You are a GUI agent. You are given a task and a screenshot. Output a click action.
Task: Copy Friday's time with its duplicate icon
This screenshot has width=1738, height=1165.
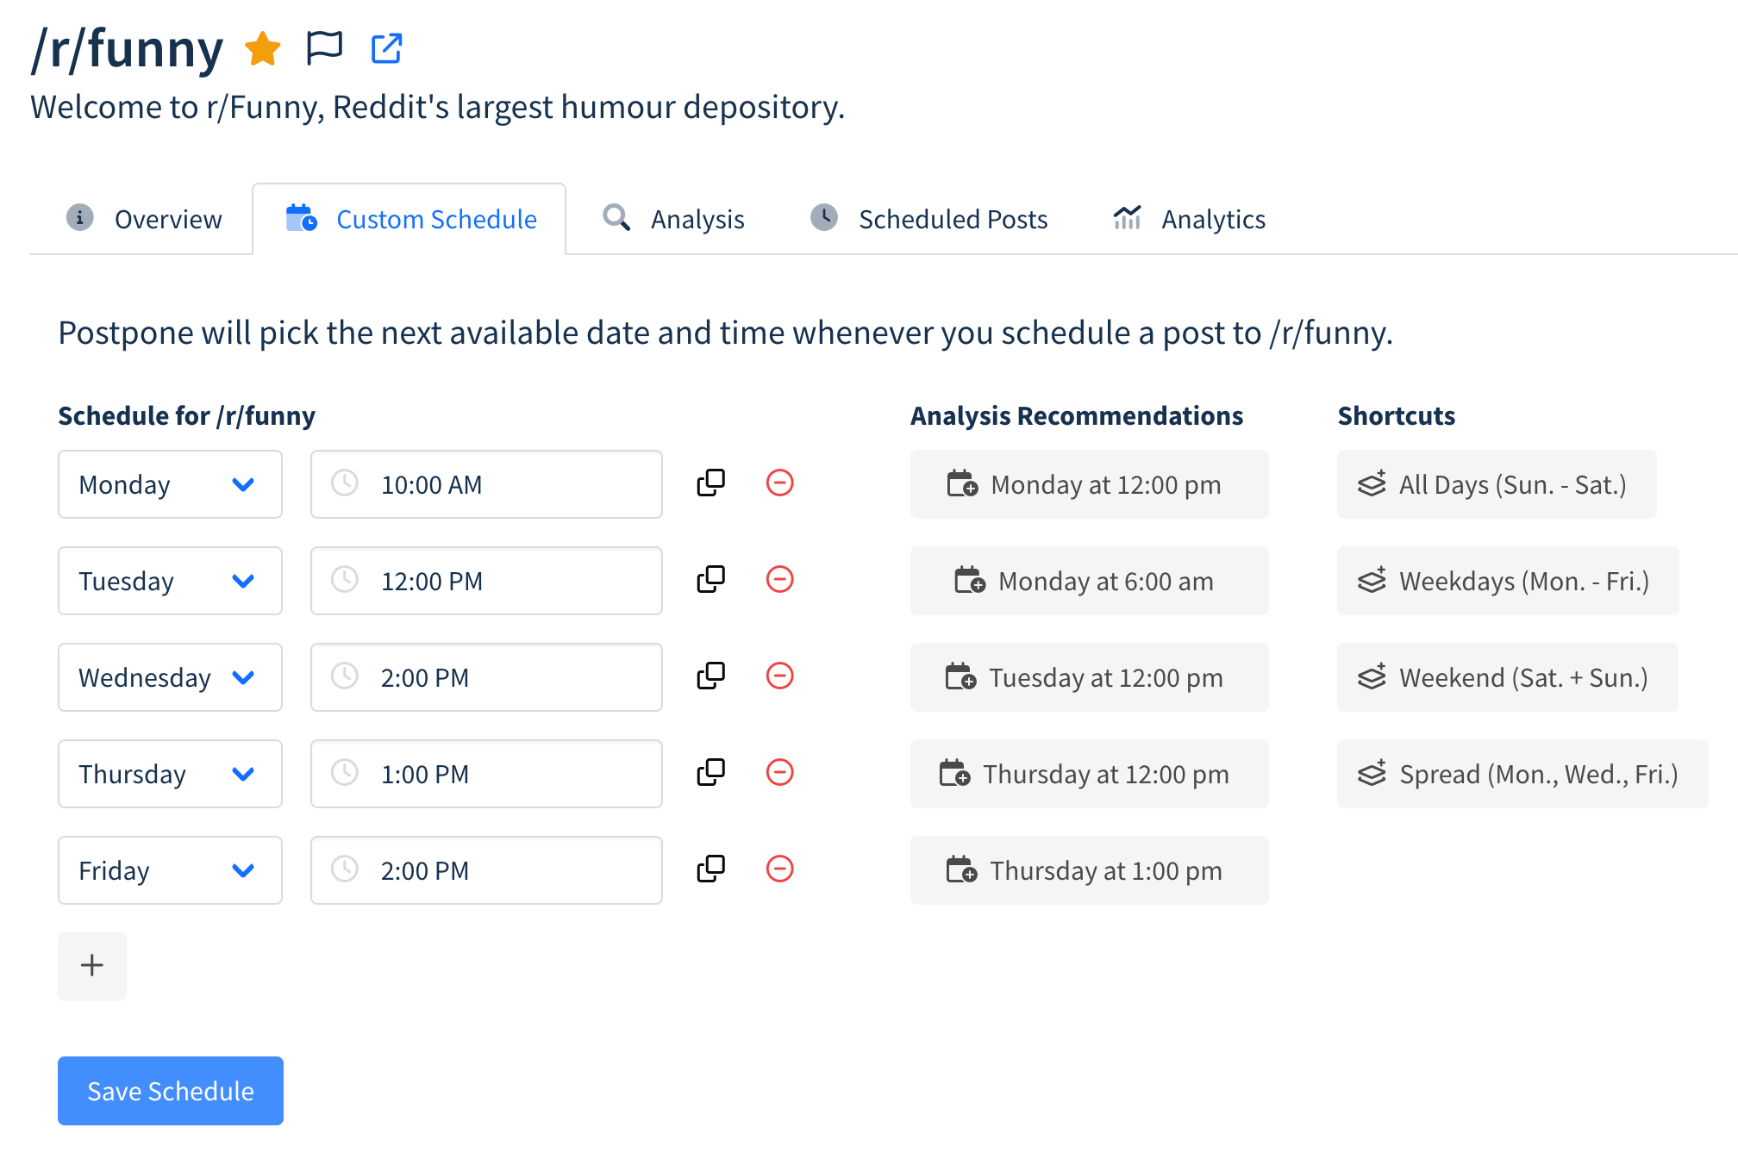click(710, 870)
